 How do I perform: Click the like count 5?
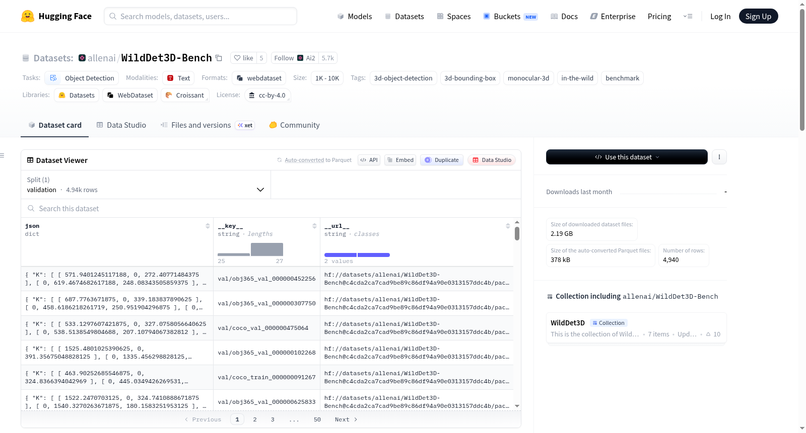click(x=261, y=58)
